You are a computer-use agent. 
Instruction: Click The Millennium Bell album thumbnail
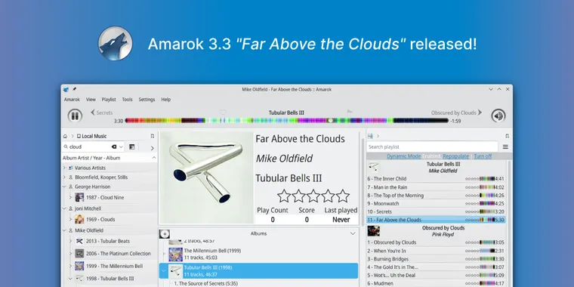coord(176,255)
